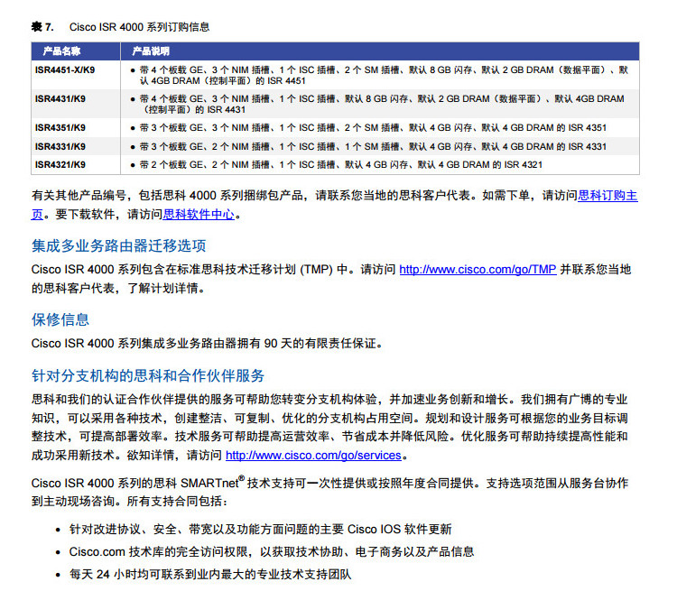Click the 针对分支机构的思科和合作伙伴服务 heading
Image resolution: width=677 pixels, height=591 pixels.
[x=148, y=375]
